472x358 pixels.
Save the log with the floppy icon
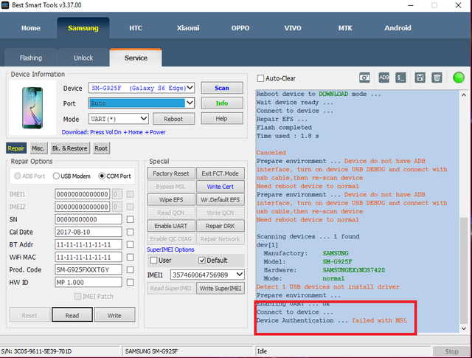pyautogui.click(x=420, y=78)
